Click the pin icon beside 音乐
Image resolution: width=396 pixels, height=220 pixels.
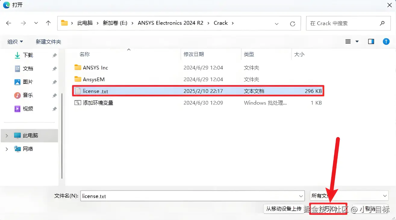point(55,96)
